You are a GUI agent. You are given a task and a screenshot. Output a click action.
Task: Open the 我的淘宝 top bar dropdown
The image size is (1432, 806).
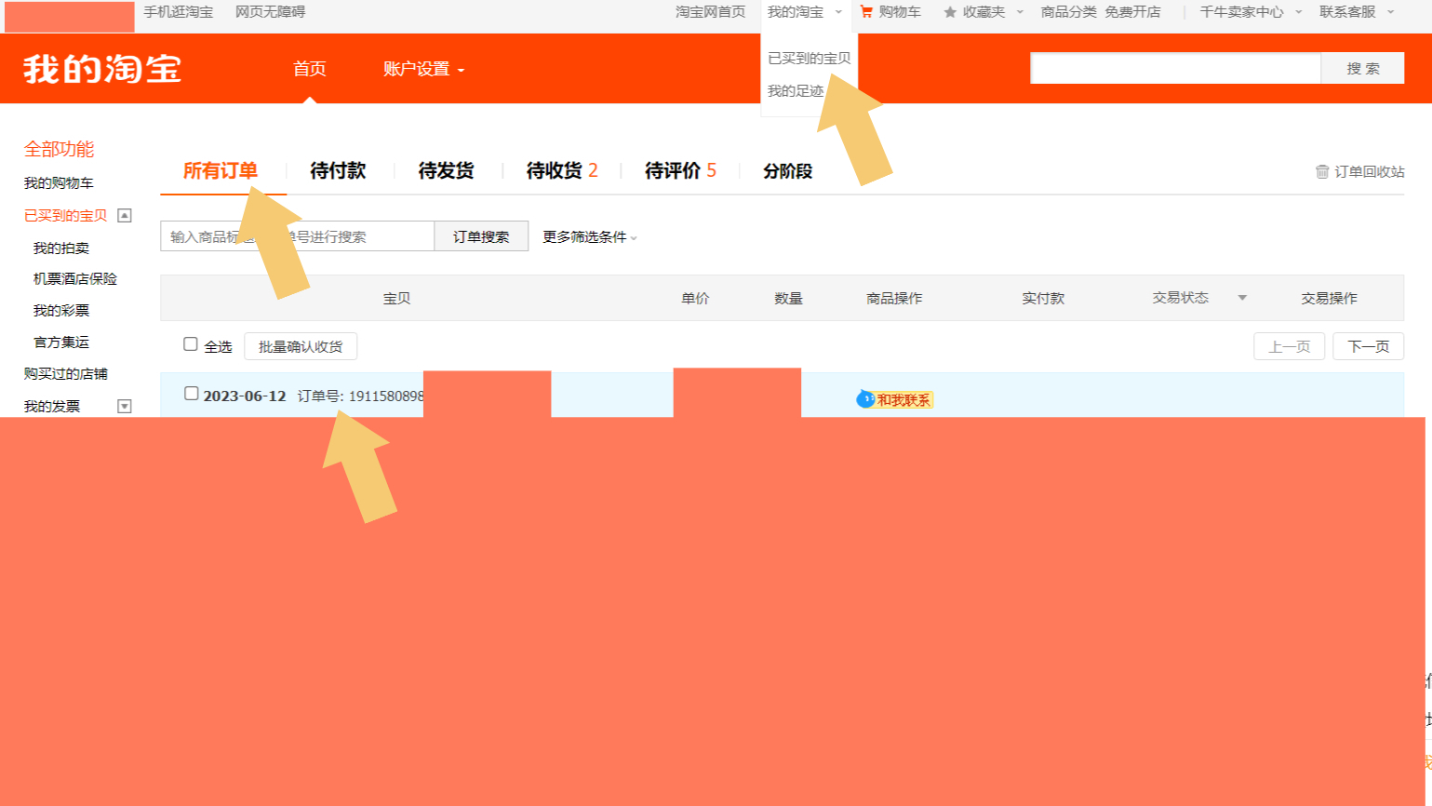click(x=804, y=12)
